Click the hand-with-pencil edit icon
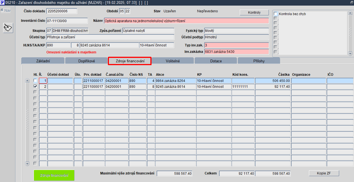 tap(8, 28)
